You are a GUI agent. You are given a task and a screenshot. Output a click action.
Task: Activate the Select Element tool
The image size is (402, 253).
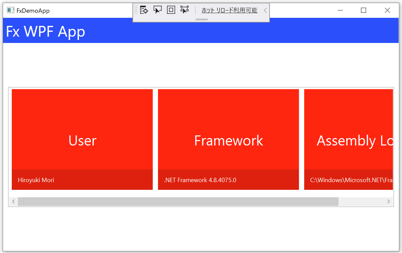[157, 10]
